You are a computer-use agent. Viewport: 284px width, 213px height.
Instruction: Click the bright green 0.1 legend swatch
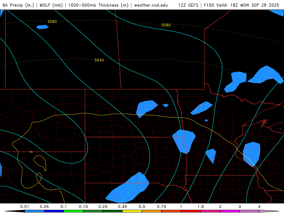click(x=73, y=211)
